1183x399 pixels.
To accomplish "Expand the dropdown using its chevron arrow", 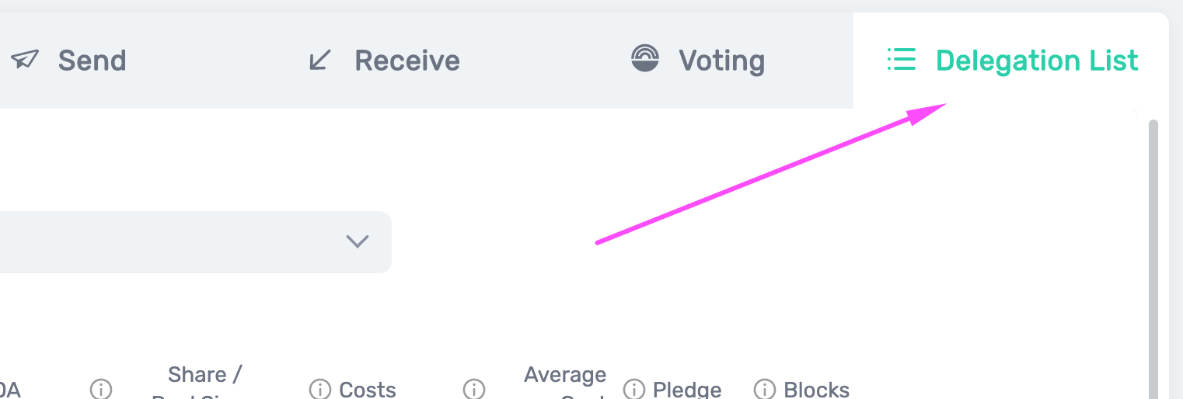I will pyautogui.click(x=357, y=241).
